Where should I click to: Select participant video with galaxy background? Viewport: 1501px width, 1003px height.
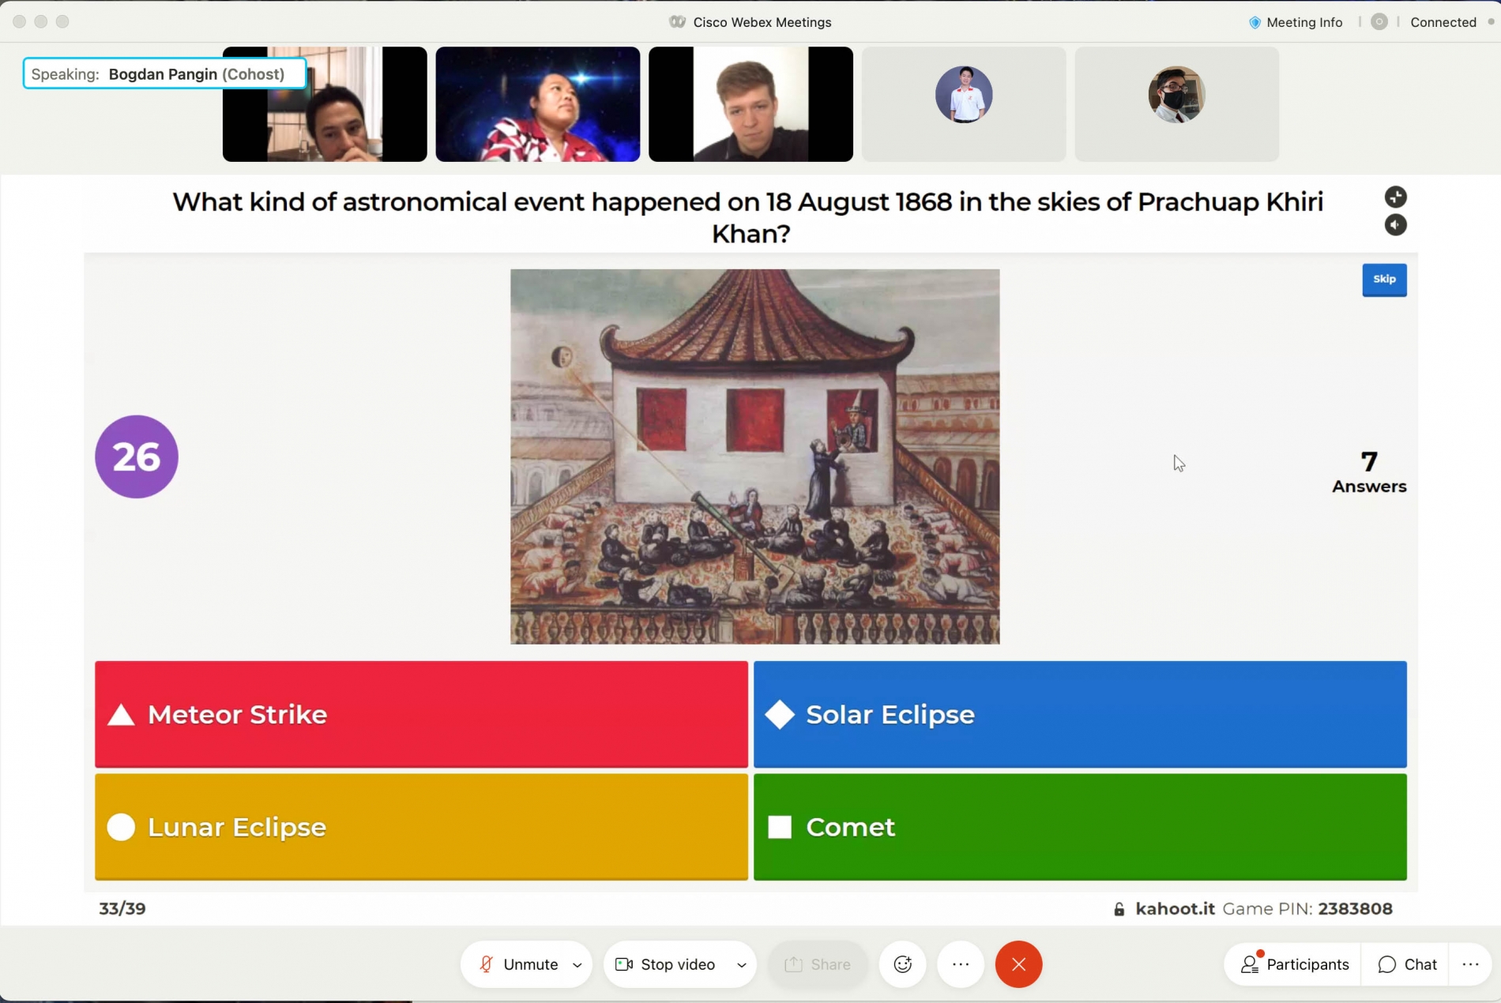538,104
